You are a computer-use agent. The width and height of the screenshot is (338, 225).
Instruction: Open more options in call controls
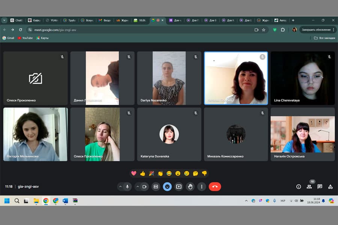202,187
